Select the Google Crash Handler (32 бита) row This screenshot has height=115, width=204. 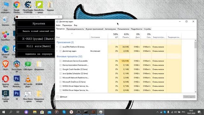[118, 69]
